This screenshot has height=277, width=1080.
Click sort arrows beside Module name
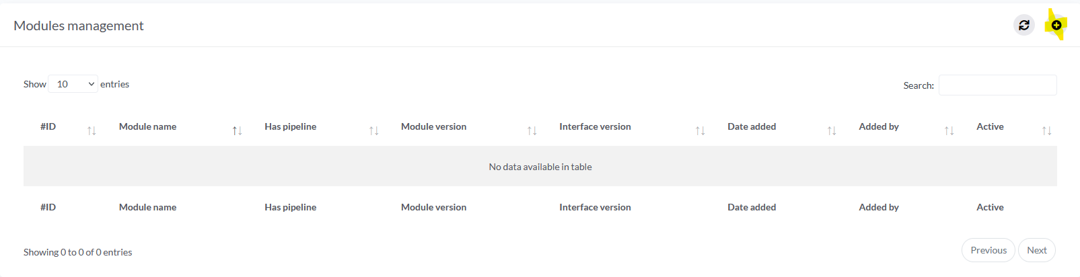coord(237,130)
